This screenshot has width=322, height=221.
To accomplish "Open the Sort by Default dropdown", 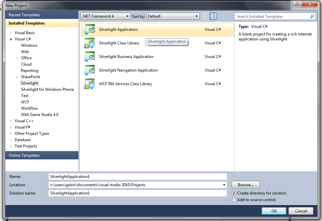I will tap(173, 16).
